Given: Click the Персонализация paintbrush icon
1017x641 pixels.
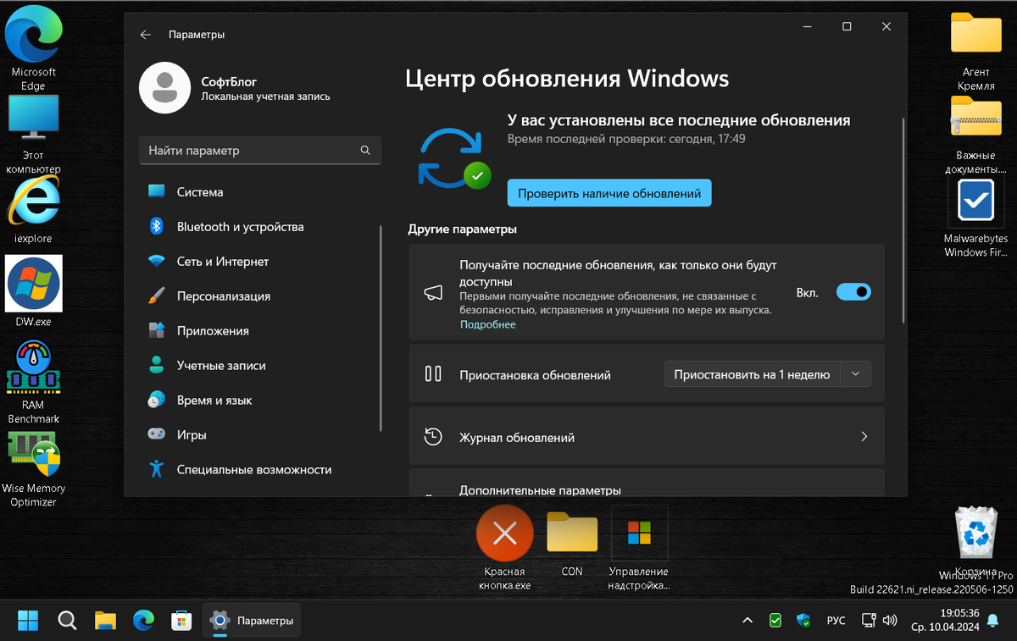Looking at the screenshot, I should click(156, 296).
